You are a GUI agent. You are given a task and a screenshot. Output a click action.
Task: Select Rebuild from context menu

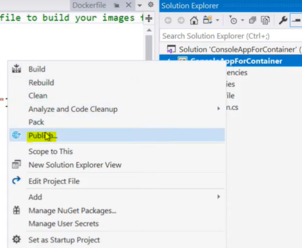(42, 82)
